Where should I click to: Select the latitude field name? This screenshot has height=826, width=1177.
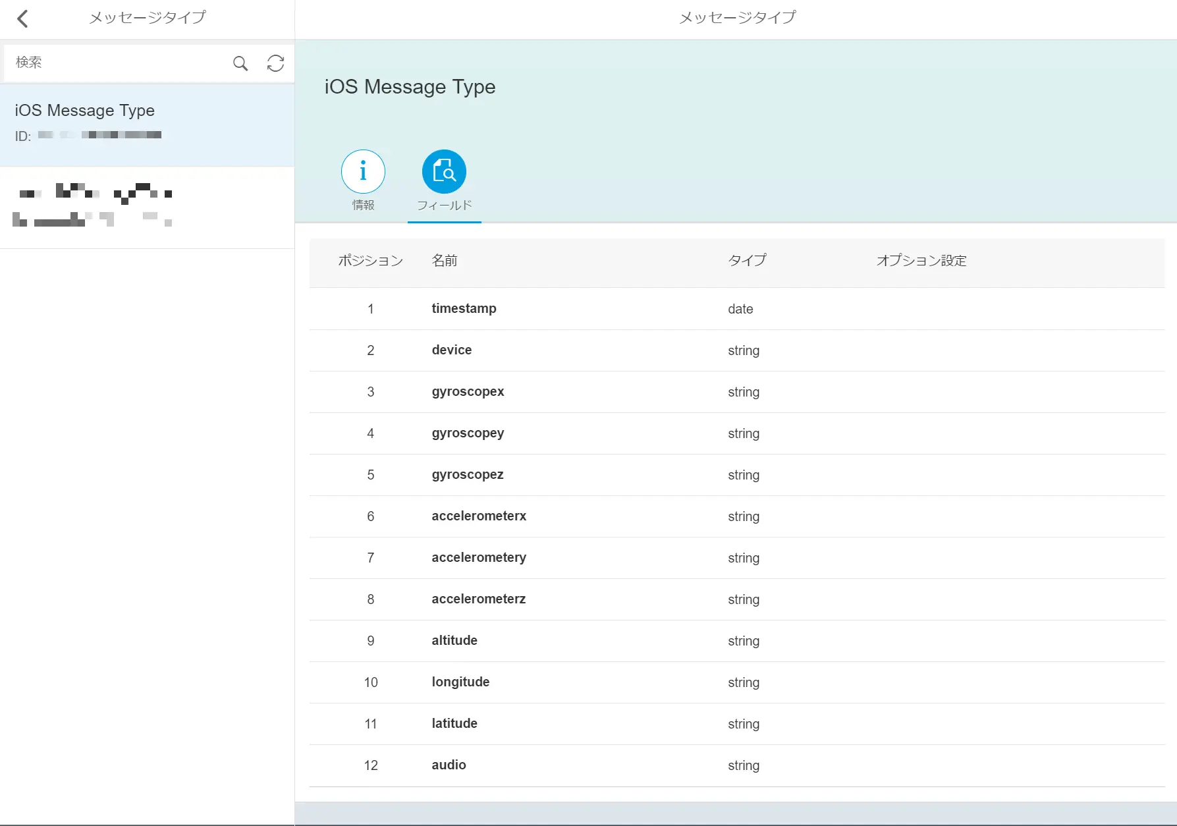coord(454,723)
